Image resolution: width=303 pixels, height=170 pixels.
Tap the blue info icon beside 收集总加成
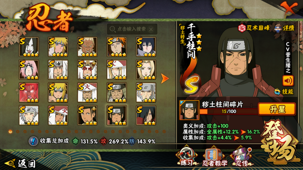click(33, 141)
